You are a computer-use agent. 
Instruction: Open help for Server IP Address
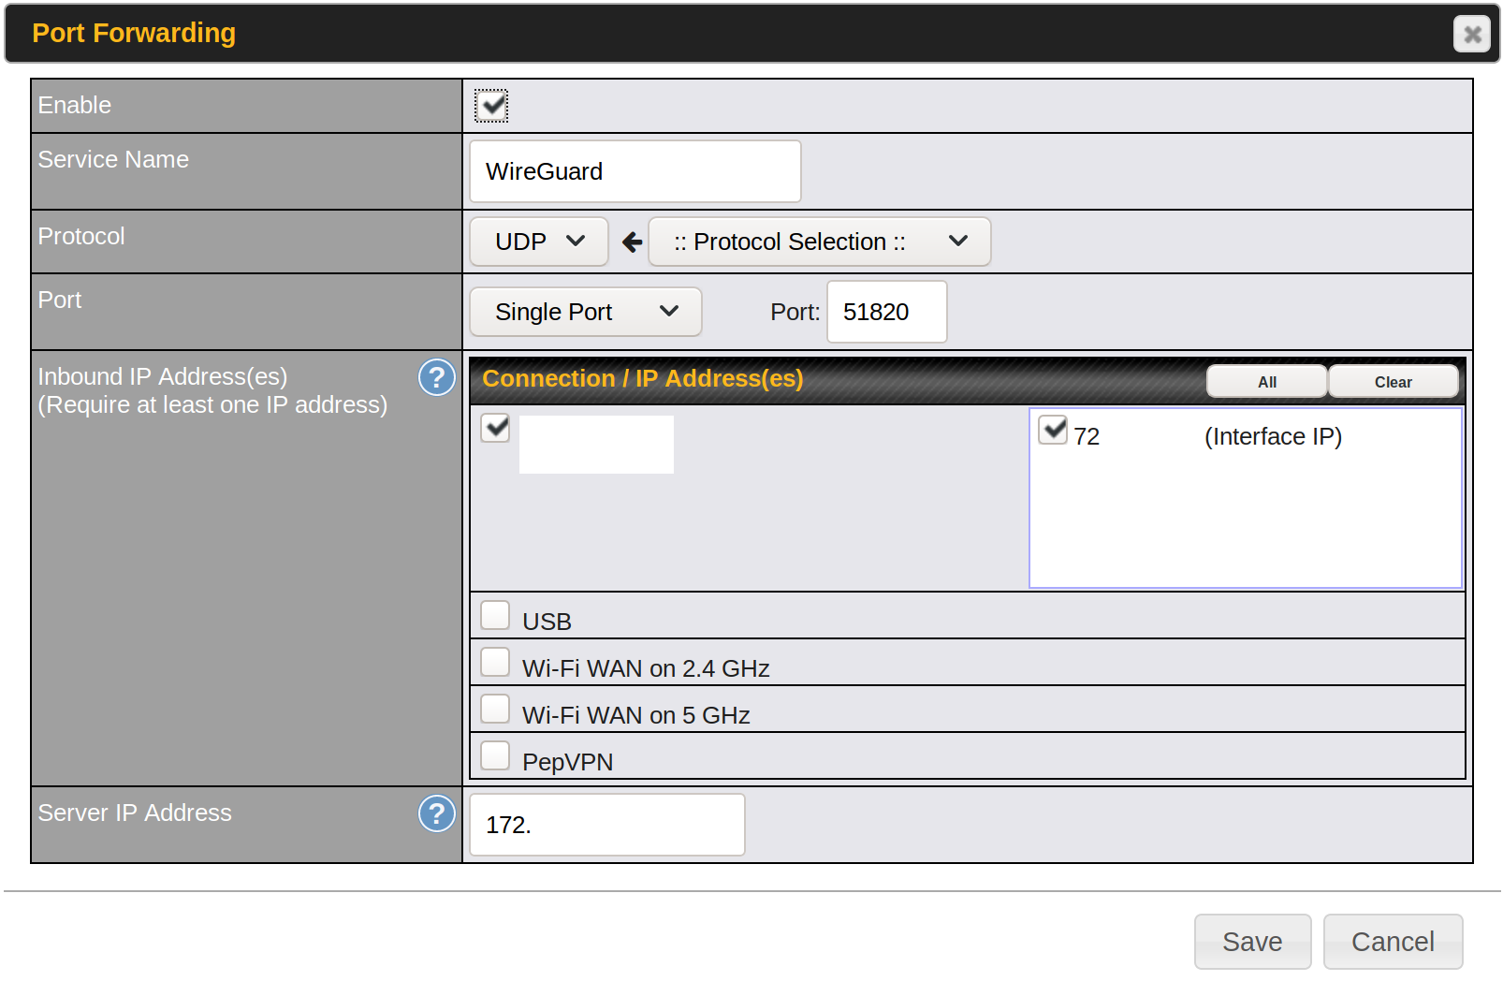click(x=436, y=813)
